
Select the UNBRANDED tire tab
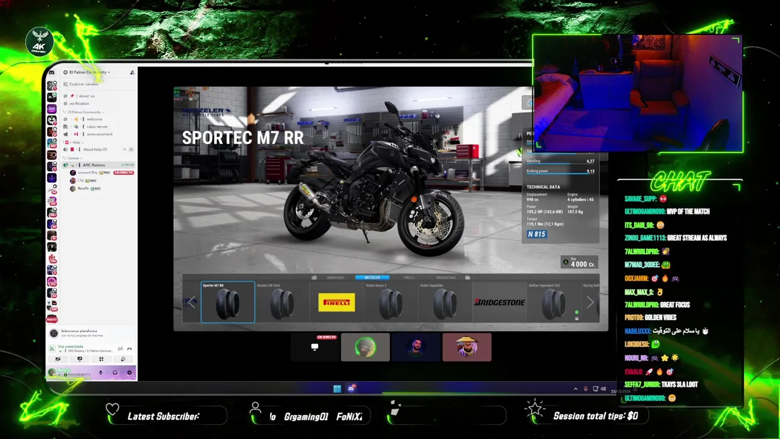point(335,277)
